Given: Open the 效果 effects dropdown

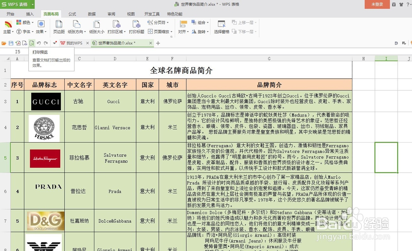Looking at the screenshot, I should (41, 27).
